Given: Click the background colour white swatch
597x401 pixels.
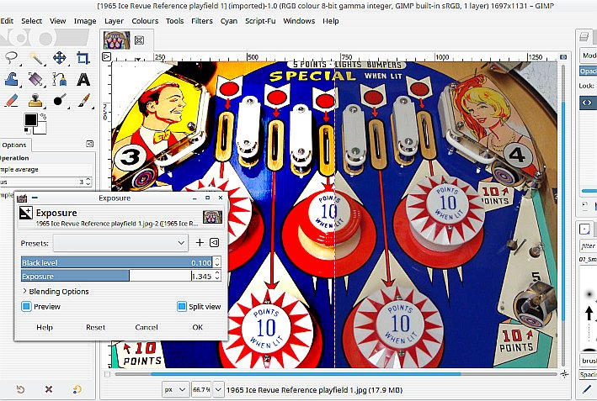Looking at the screenshot, I should [x=42, y=129].
